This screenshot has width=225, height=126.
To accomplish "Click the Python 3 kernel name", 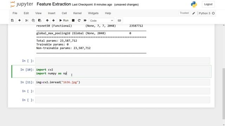I will coord(204,13).
